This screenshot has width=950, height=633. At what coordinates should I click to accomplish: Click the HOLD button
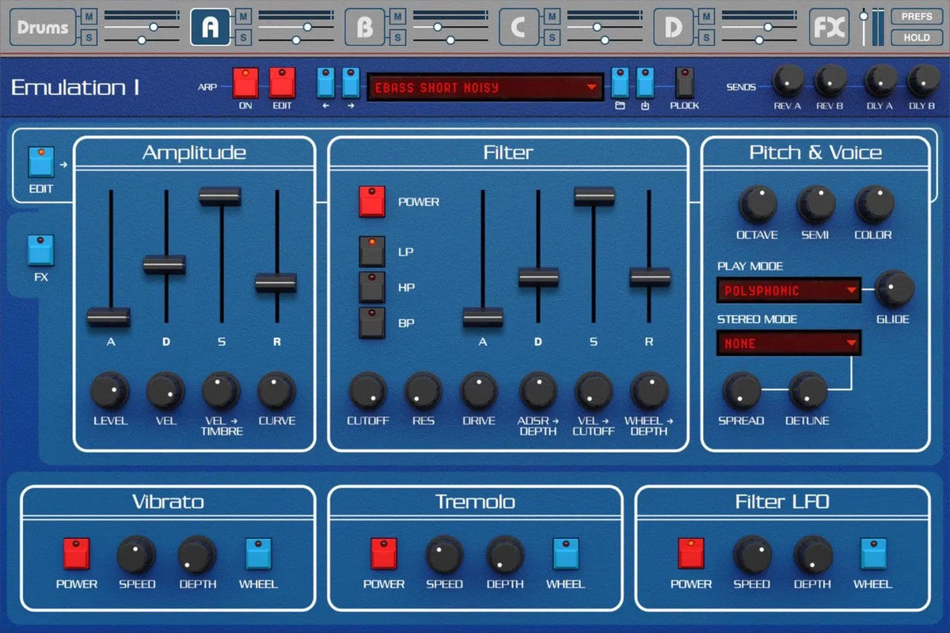point(916,37)
